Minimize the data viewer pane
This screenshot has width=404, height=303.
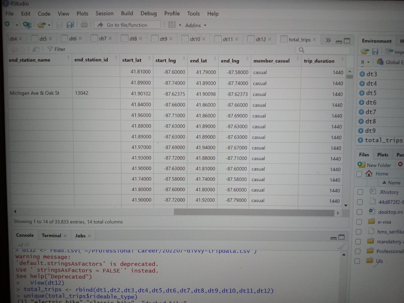tap(339, 42)
